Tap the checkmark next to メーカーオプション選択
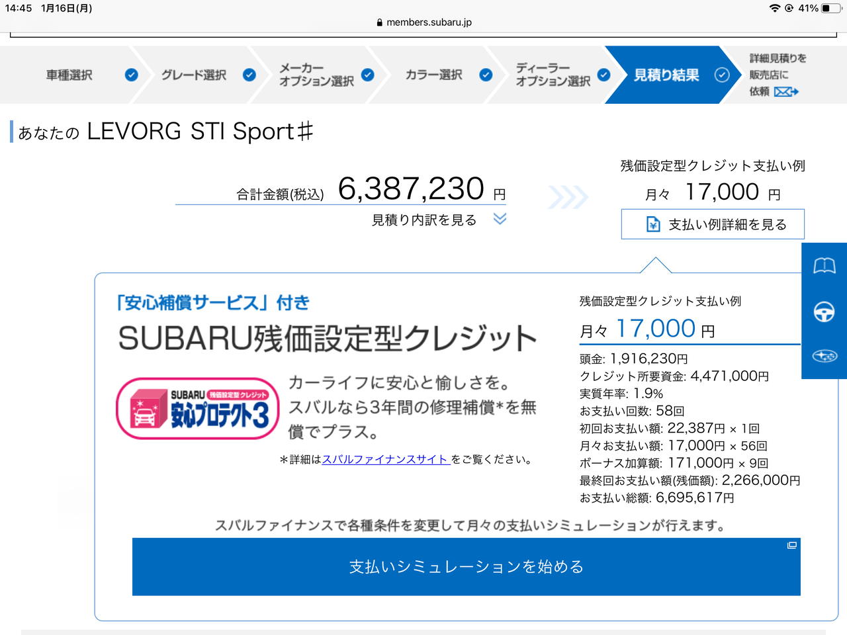Screen dimensions: 847x635 tap(368, 75)
